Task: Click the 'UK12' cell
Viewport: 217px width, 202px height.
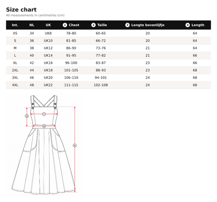Action: (48, 48)
